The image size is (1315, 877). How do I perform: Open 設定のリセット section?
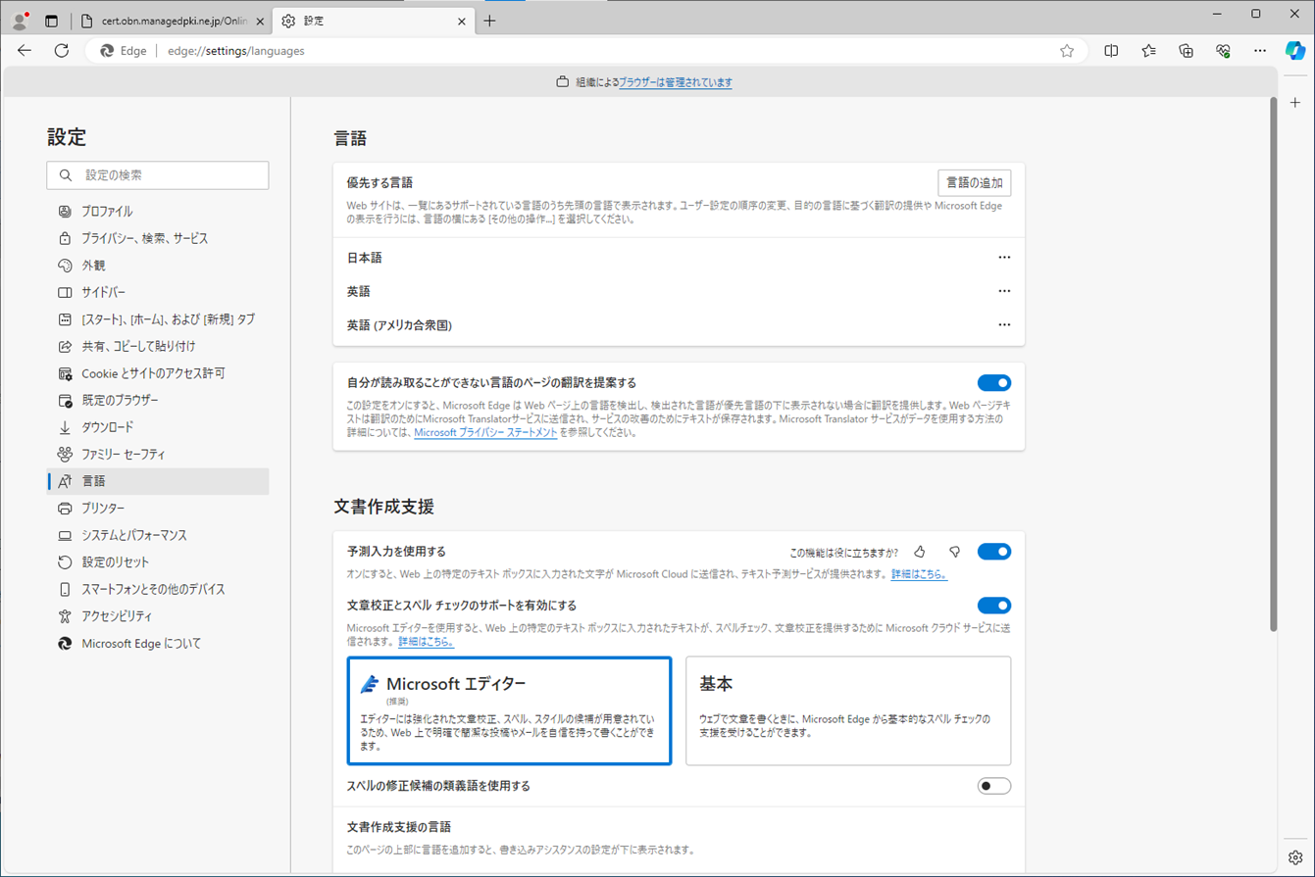click(158, 562)
